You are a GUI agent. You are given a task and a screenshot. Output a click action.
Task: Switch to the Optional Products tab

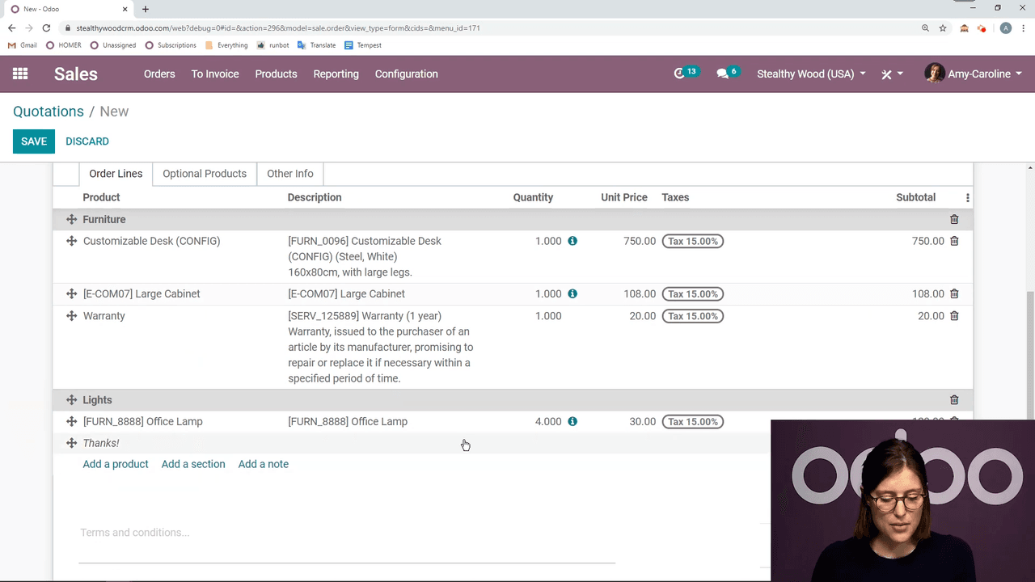coord(205,174)
